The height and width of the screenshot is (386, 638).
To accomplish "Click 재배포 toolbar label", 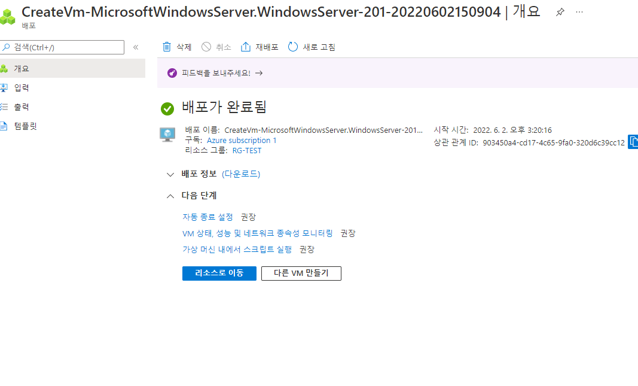I will (267, 47).
